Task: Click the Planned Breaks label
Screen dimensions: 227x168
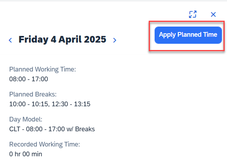Action: (x=33, y=94)
